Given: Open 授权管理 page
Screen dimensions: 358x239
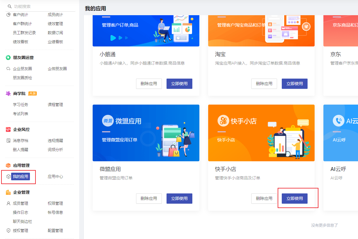Looking at the screenshot, I should pos(21,231).
